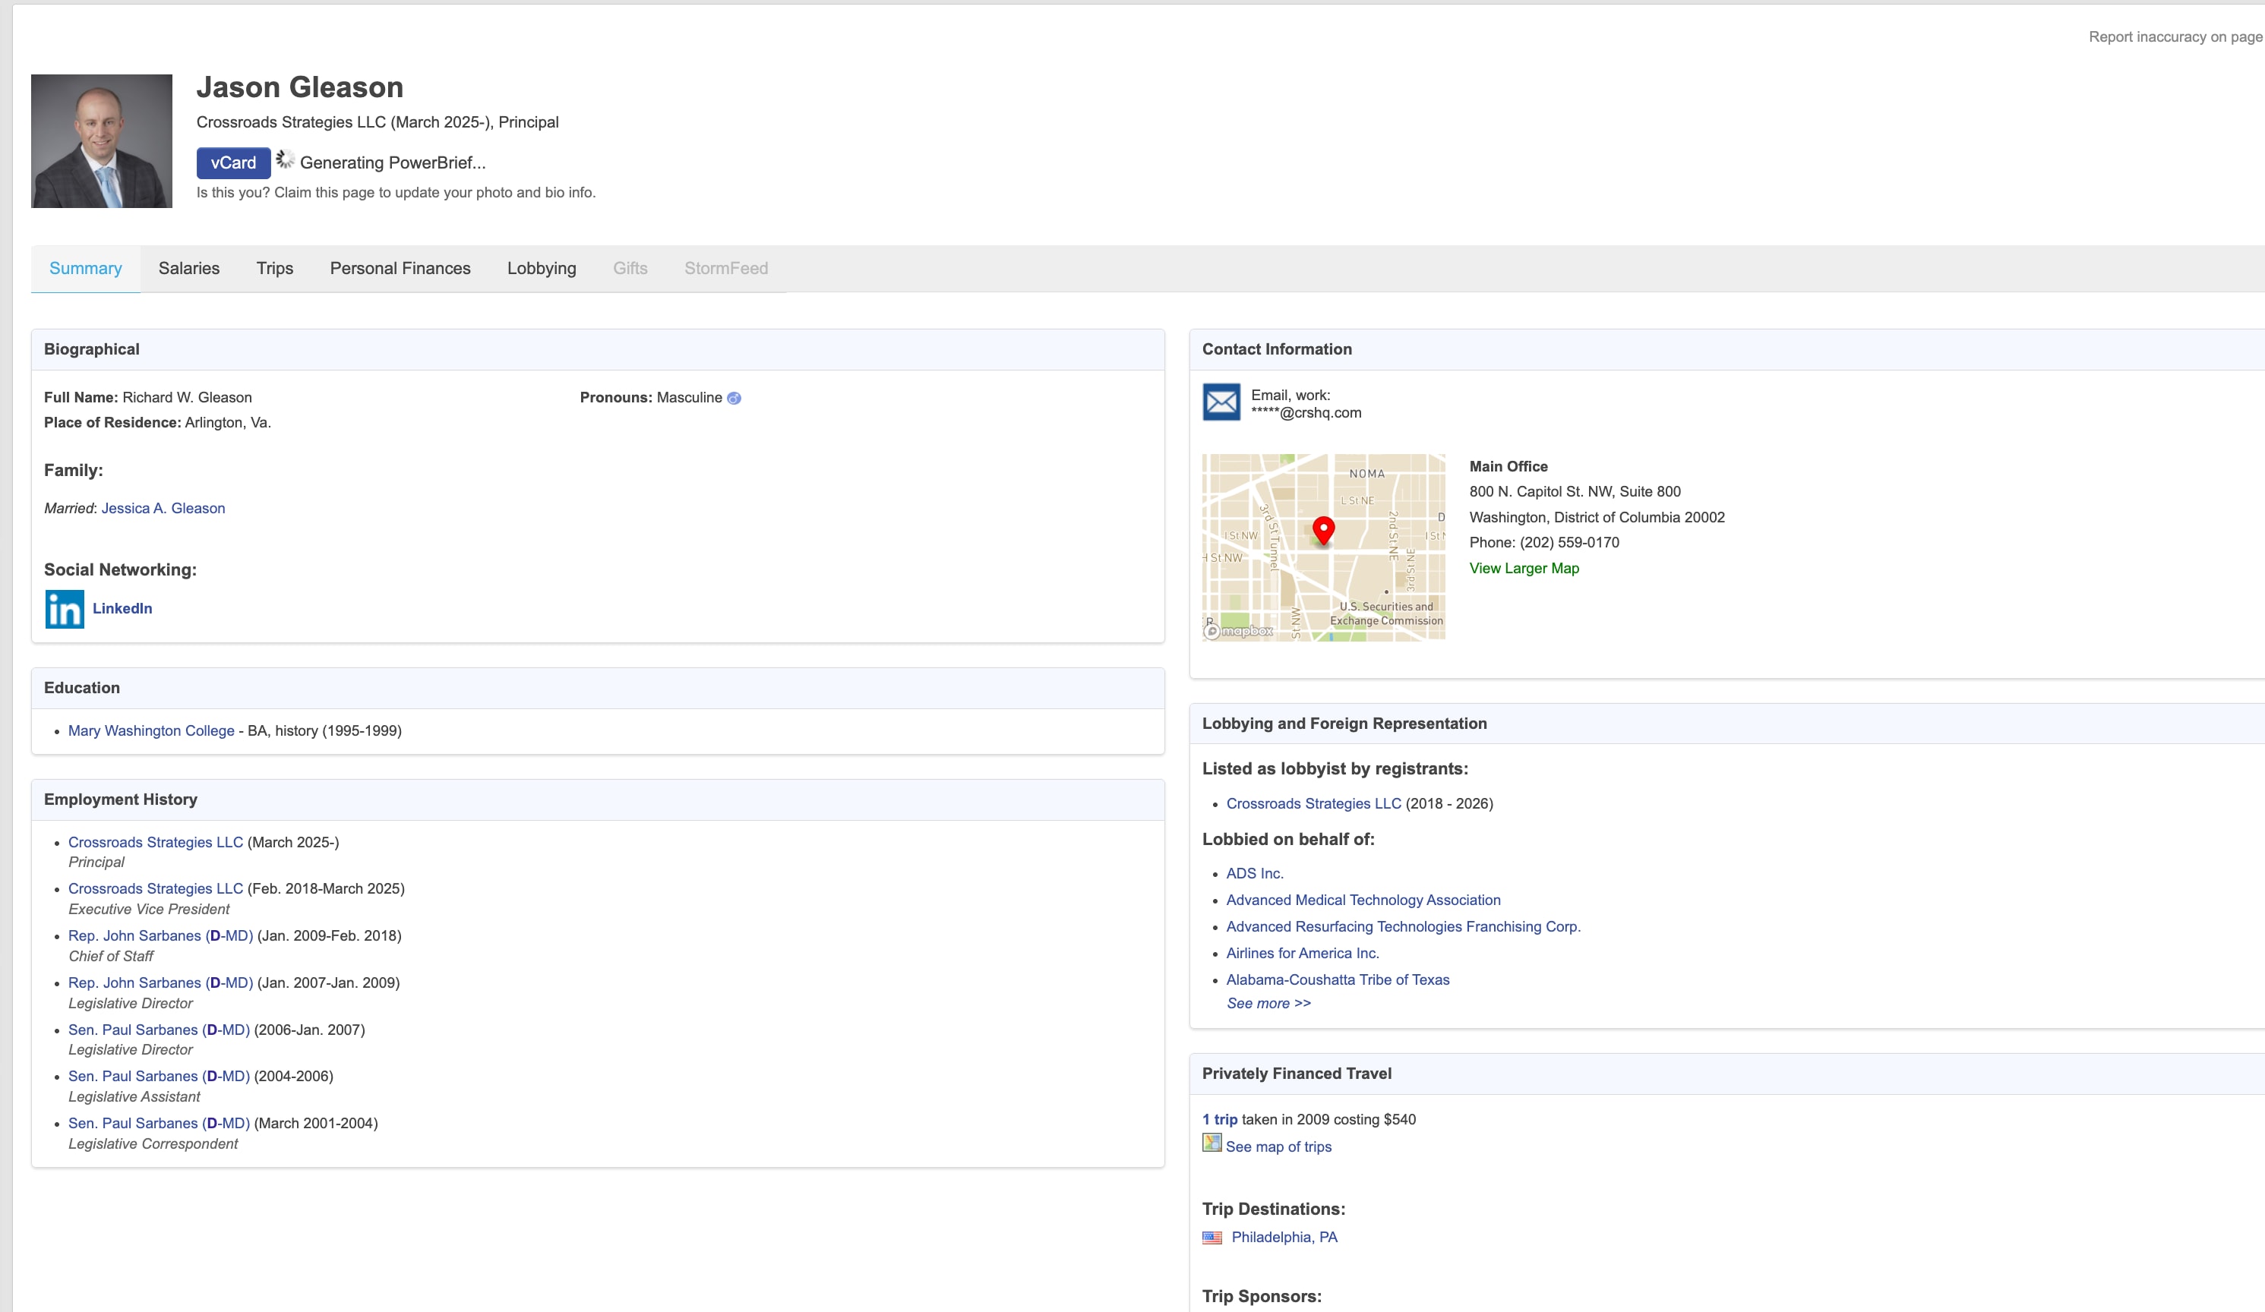Open the Mary Washington College link

click(151, 730)
